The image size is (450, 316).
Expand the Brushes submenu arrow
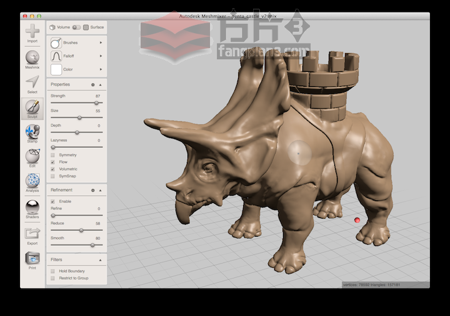pyautogui.click(x=101, y=42)
